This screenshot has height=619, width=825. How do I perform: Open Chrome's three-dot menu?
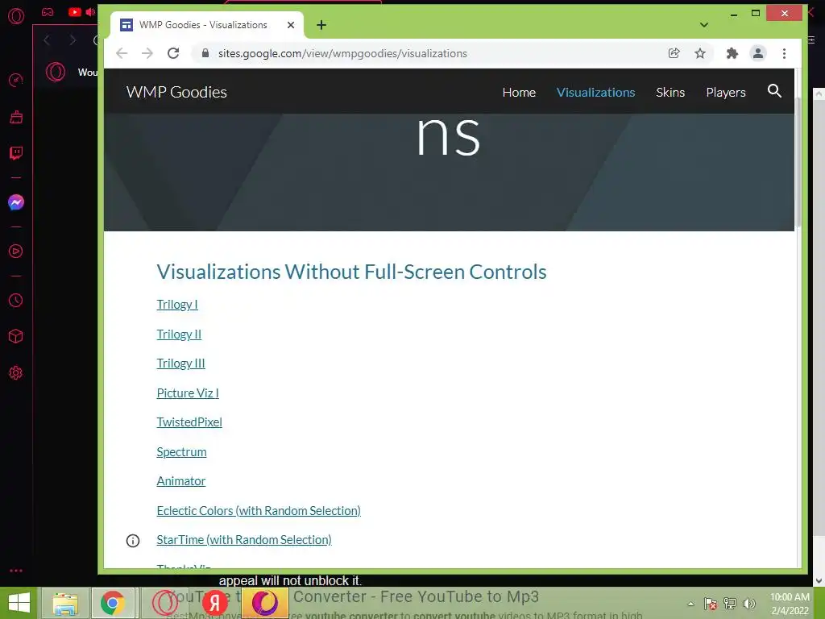(x=784, y=53)
